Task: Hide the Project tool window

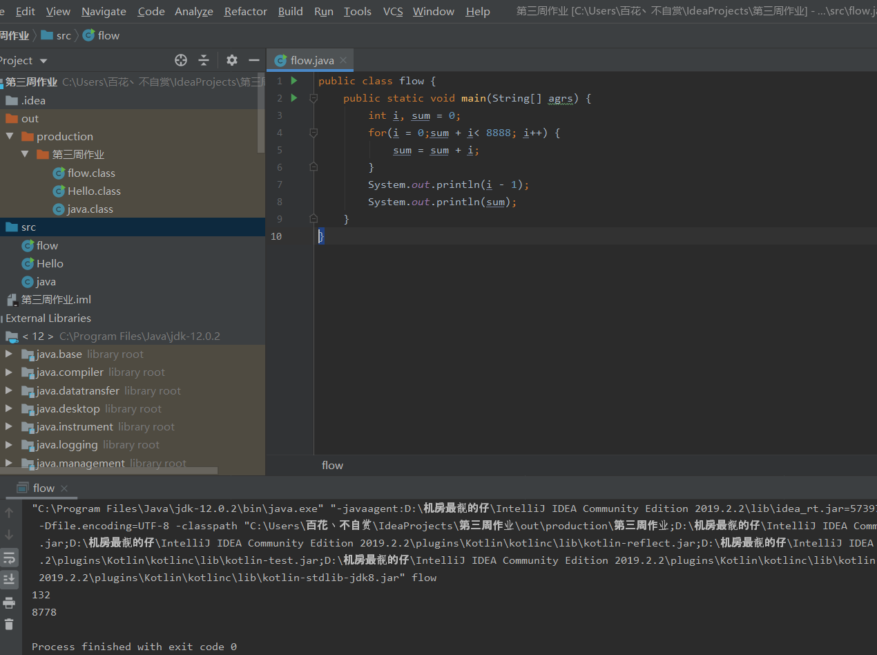Action: 254,60
